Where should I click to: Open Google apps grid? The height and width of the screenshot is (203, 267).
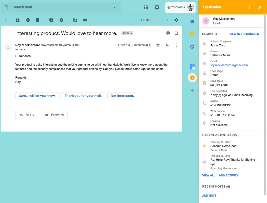pos(146,7)
